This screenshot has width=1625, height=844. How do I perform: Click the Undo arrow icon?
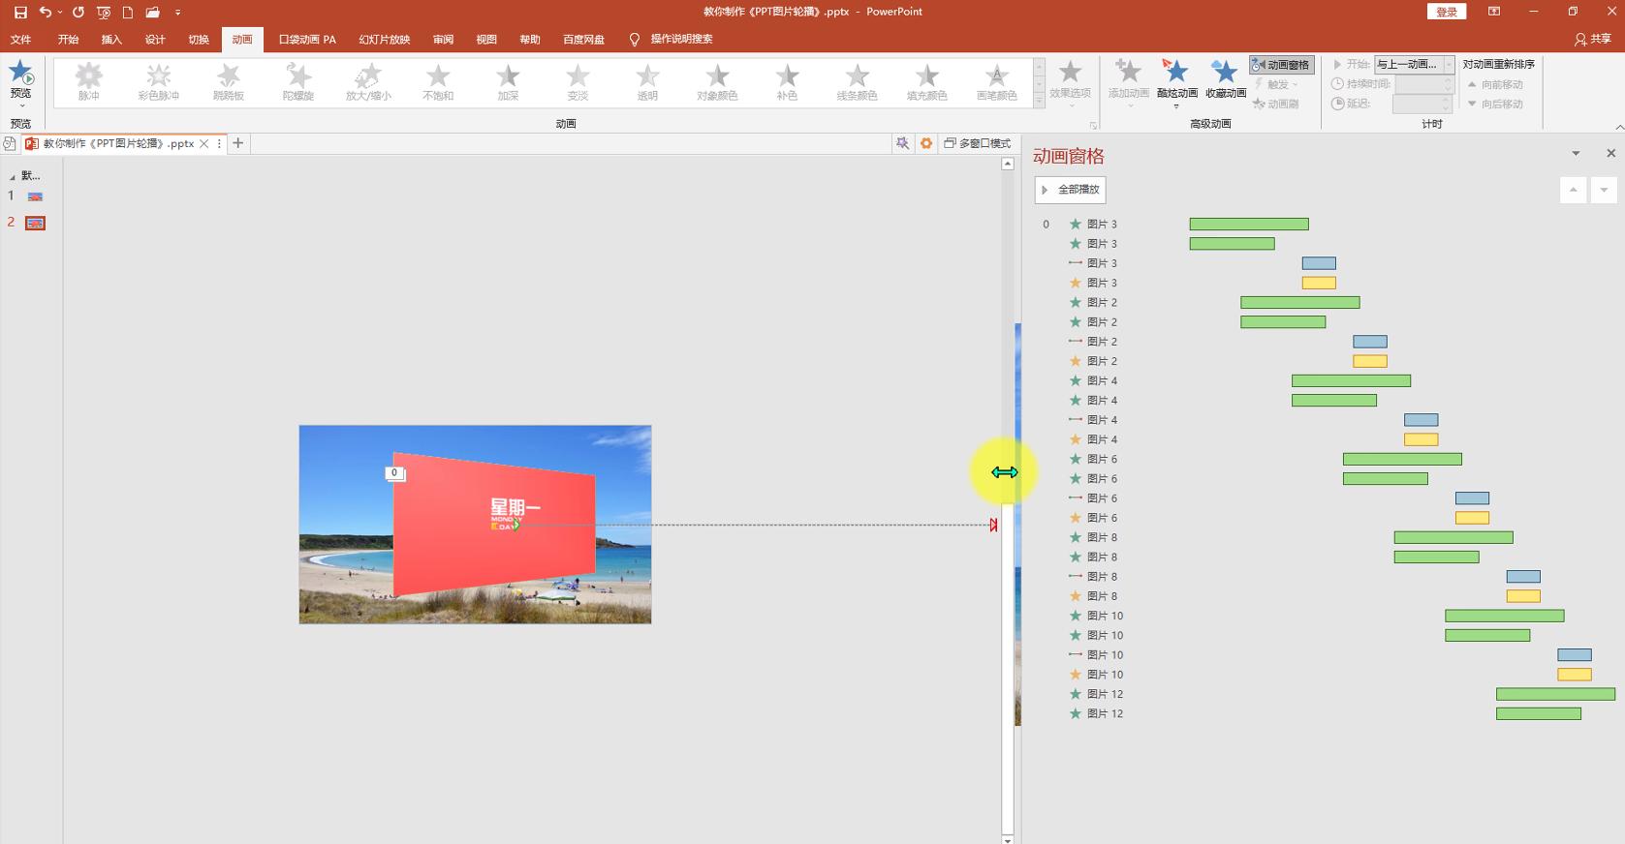point(46,13)
